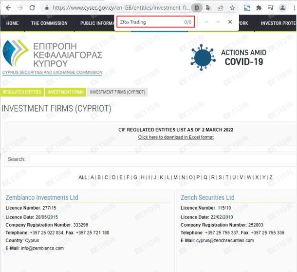The height and width of the screenshot is (272, 297).
Task: Open the Extensions puzzle piece menu
Action: [x=259, y=8]
